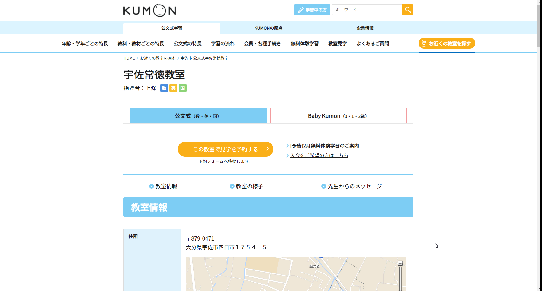
Task: Open 教室見学 menu item
Action: 337,44
